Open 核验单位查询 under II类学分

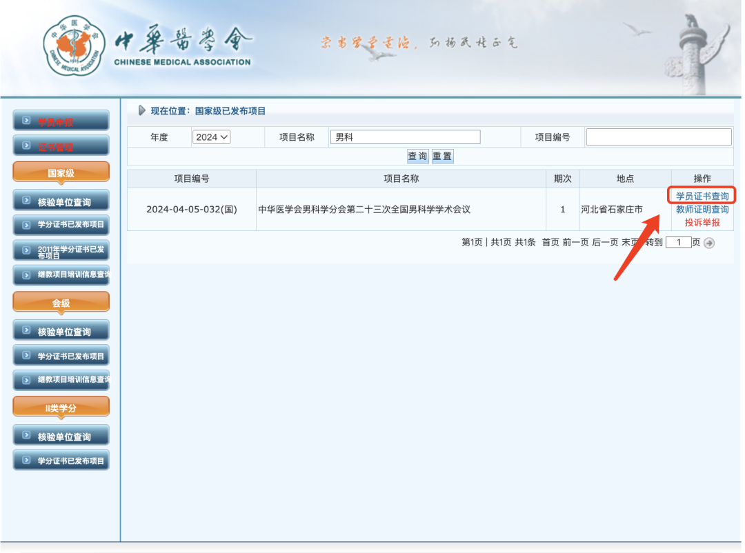[x=61, y=435]
